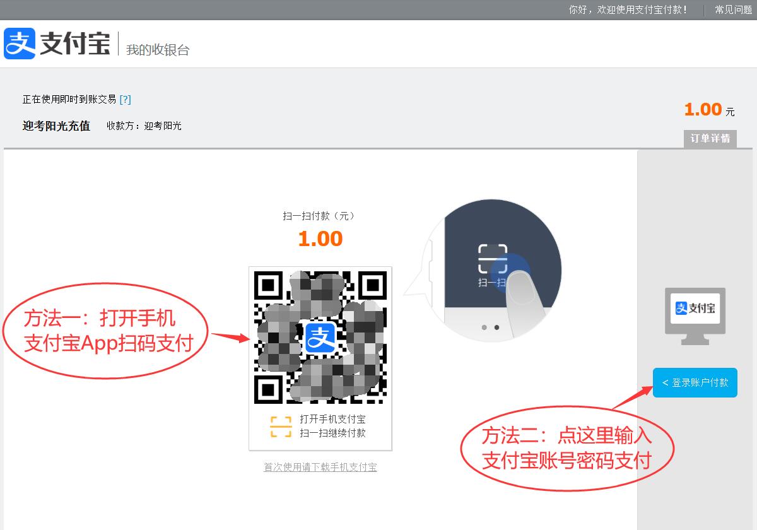Image resolution: width=757 pixels, height=530 pixels.
Task: Click the 收款方:迎考阳光 payee text
Action: coord(144,126)
